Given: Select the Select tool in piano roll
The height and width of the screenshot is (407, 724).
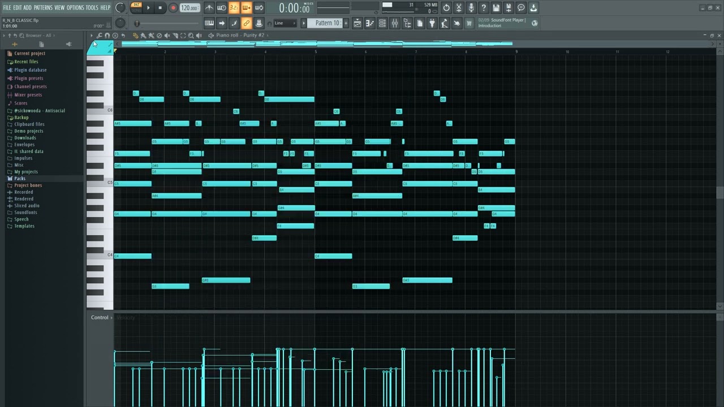Looking at the screenshot, I should (x=183, y=35).
